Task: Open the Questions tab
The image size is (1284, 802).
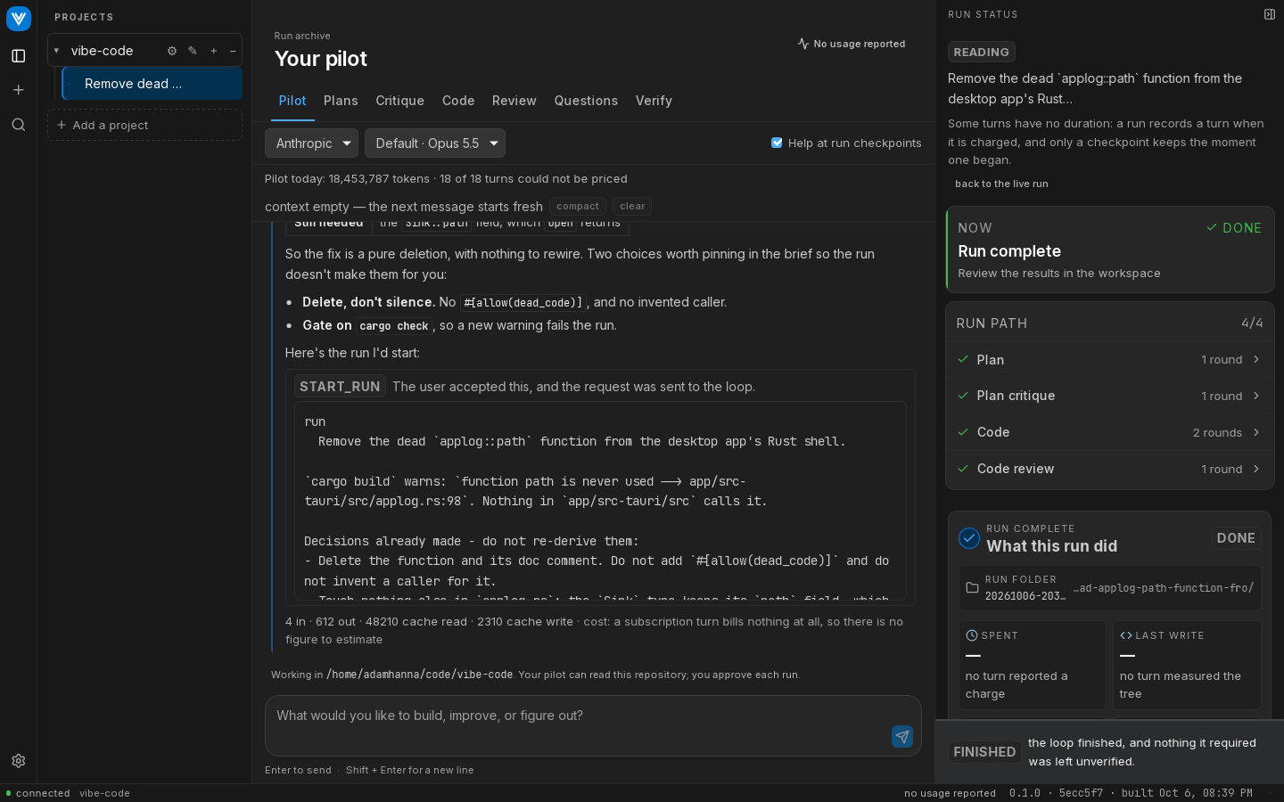Action: coord(586,101)
